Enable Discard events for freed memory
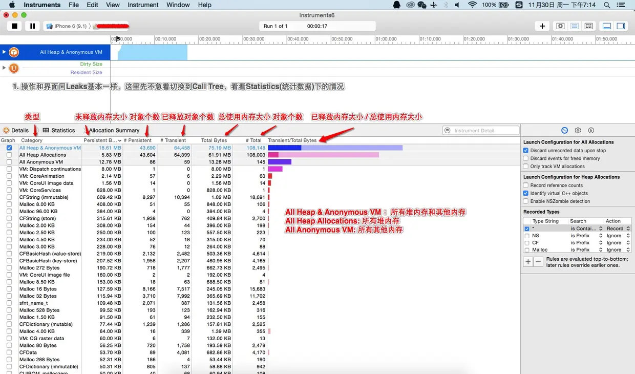This screenshot has height=374, width=635. point(526,158)
